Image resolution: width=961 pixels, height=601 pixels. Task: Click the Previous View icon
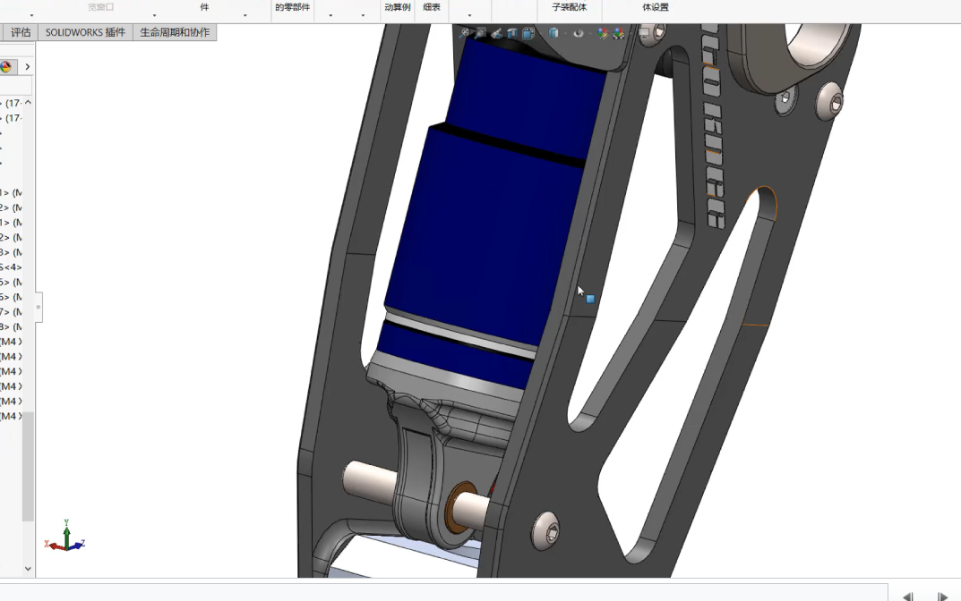(x=497, y=34)
